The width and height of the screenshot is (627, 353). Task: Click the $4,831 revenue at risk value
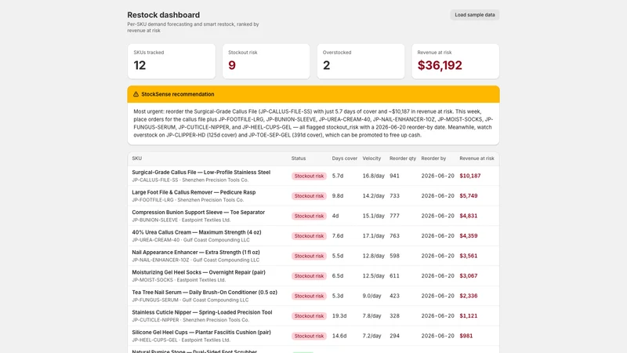pos(468,216)
